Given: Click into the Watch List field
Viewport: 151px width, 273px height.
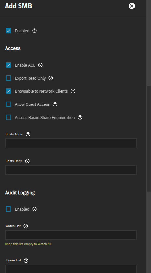Looking at the screenshot, I should coord(71,235).
